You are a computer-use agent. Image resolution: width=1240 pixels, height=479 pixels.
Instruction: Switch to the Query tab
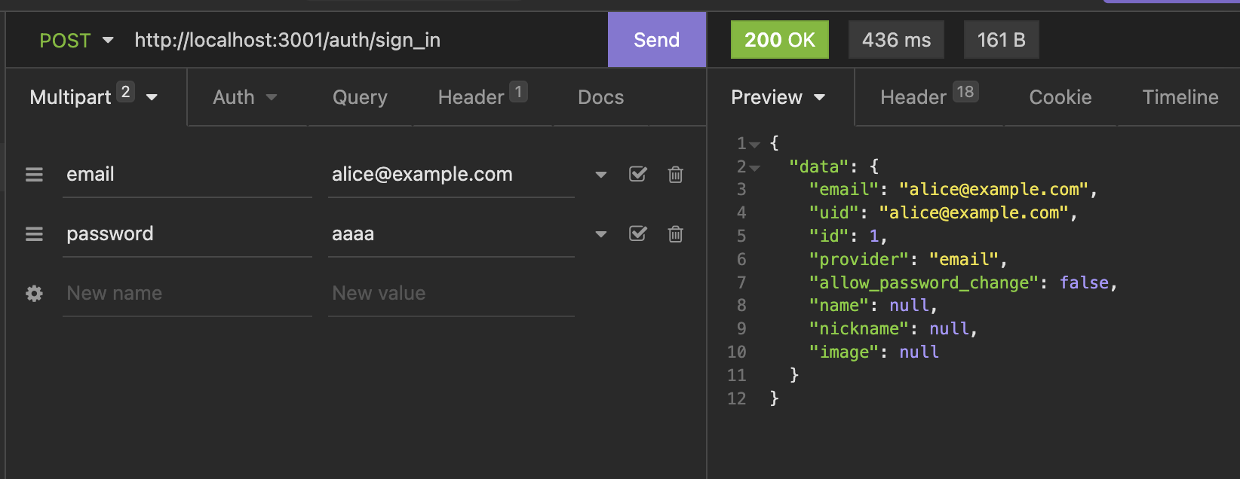[360, 97]
